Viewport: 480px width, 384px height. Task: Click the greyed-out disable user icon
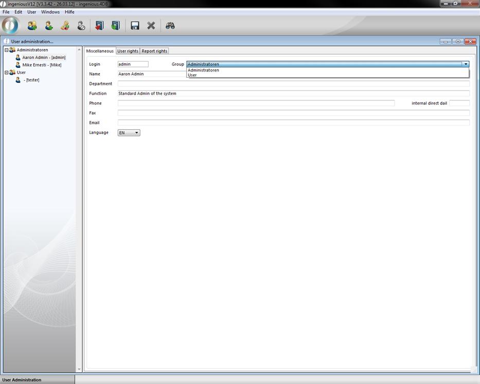pos(81,26)
